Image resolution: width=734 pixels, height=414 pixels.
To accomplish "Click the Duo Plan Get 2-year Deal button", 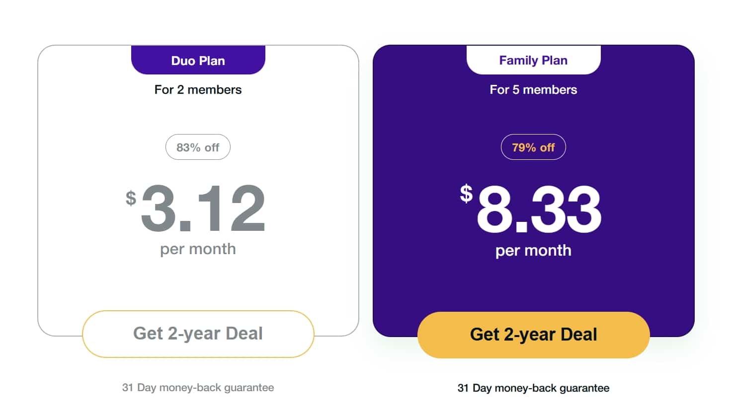I will 198,334.
